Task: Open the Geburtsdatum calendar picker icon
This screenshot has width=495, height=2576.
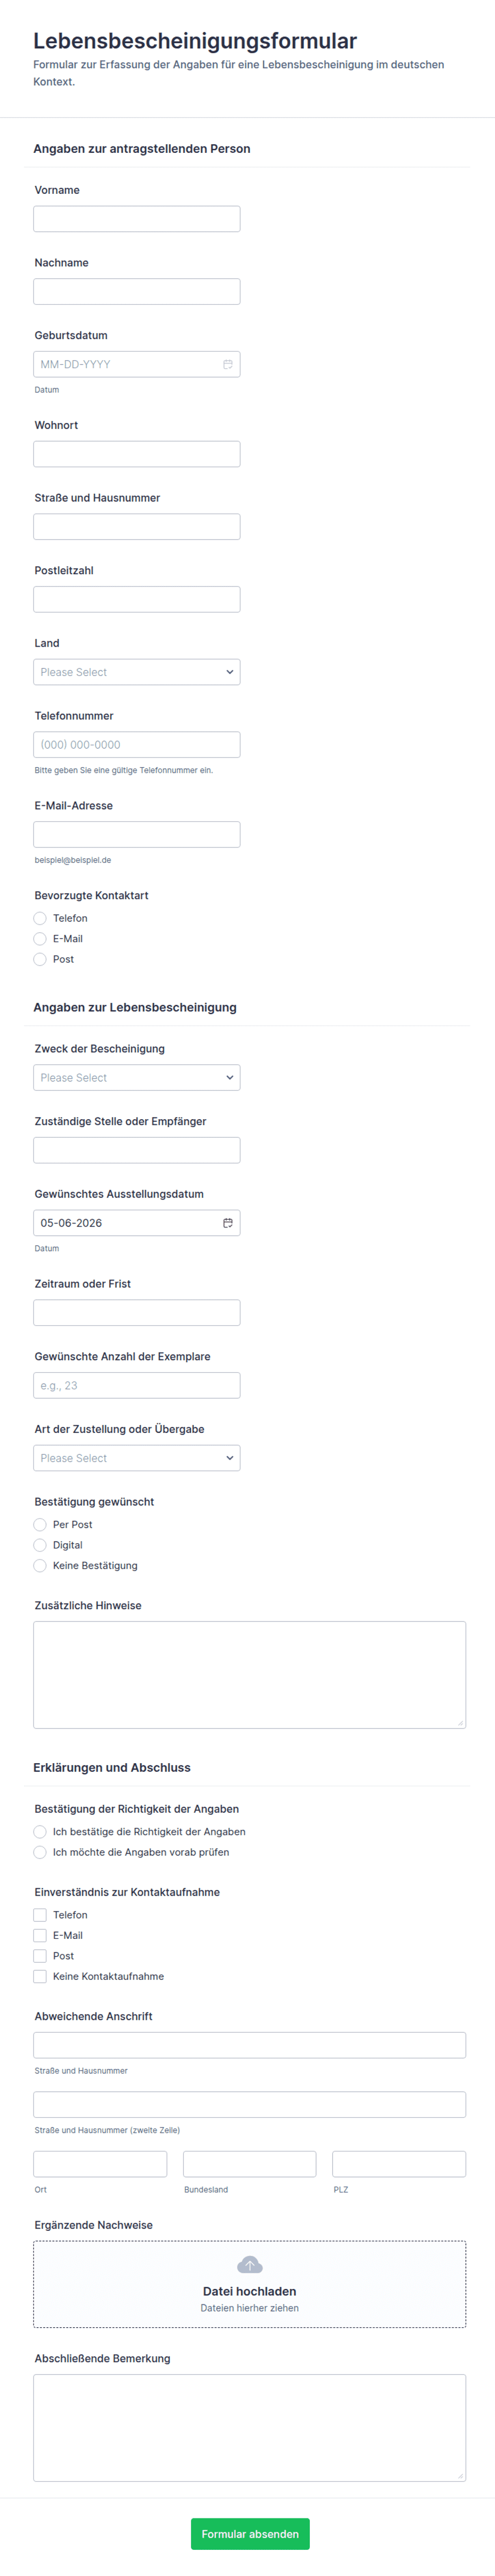Action: [x=228, y=364]
